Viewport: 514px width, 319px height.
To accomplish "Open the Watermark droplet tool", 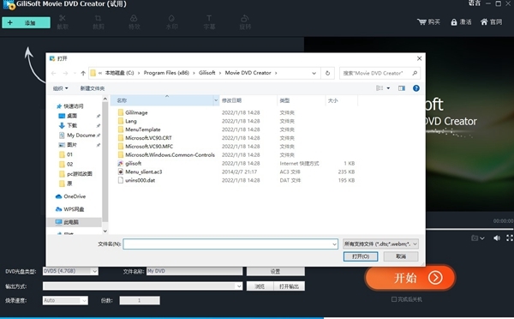I will [171, 22].
